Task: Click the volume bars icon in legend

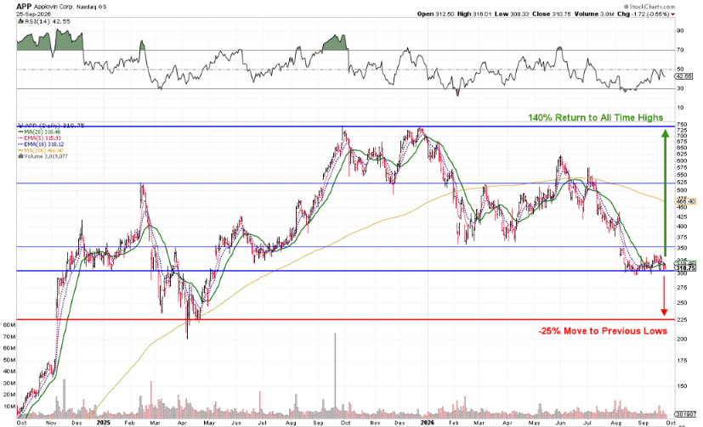Action: [20, 156]
